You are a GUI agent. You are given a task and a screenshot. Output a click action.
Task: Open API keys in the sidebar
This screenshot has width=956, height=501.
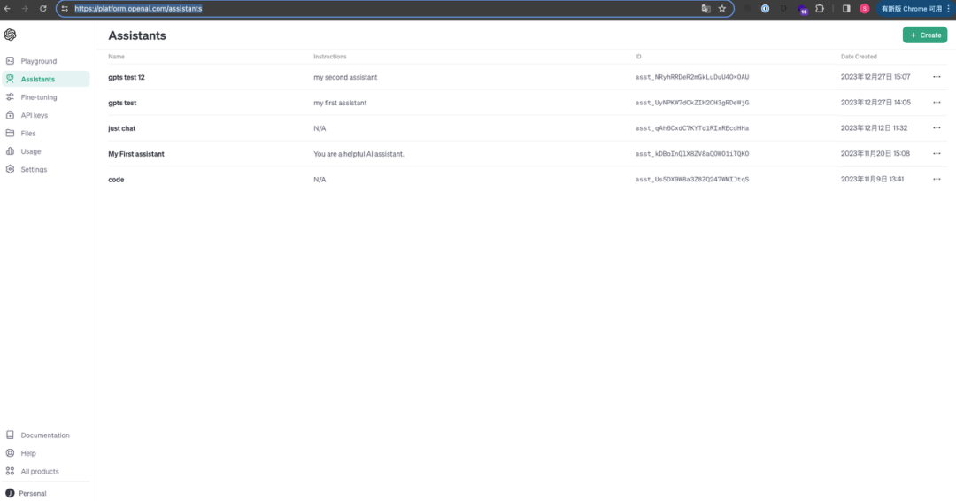click(x=46, y=115)
